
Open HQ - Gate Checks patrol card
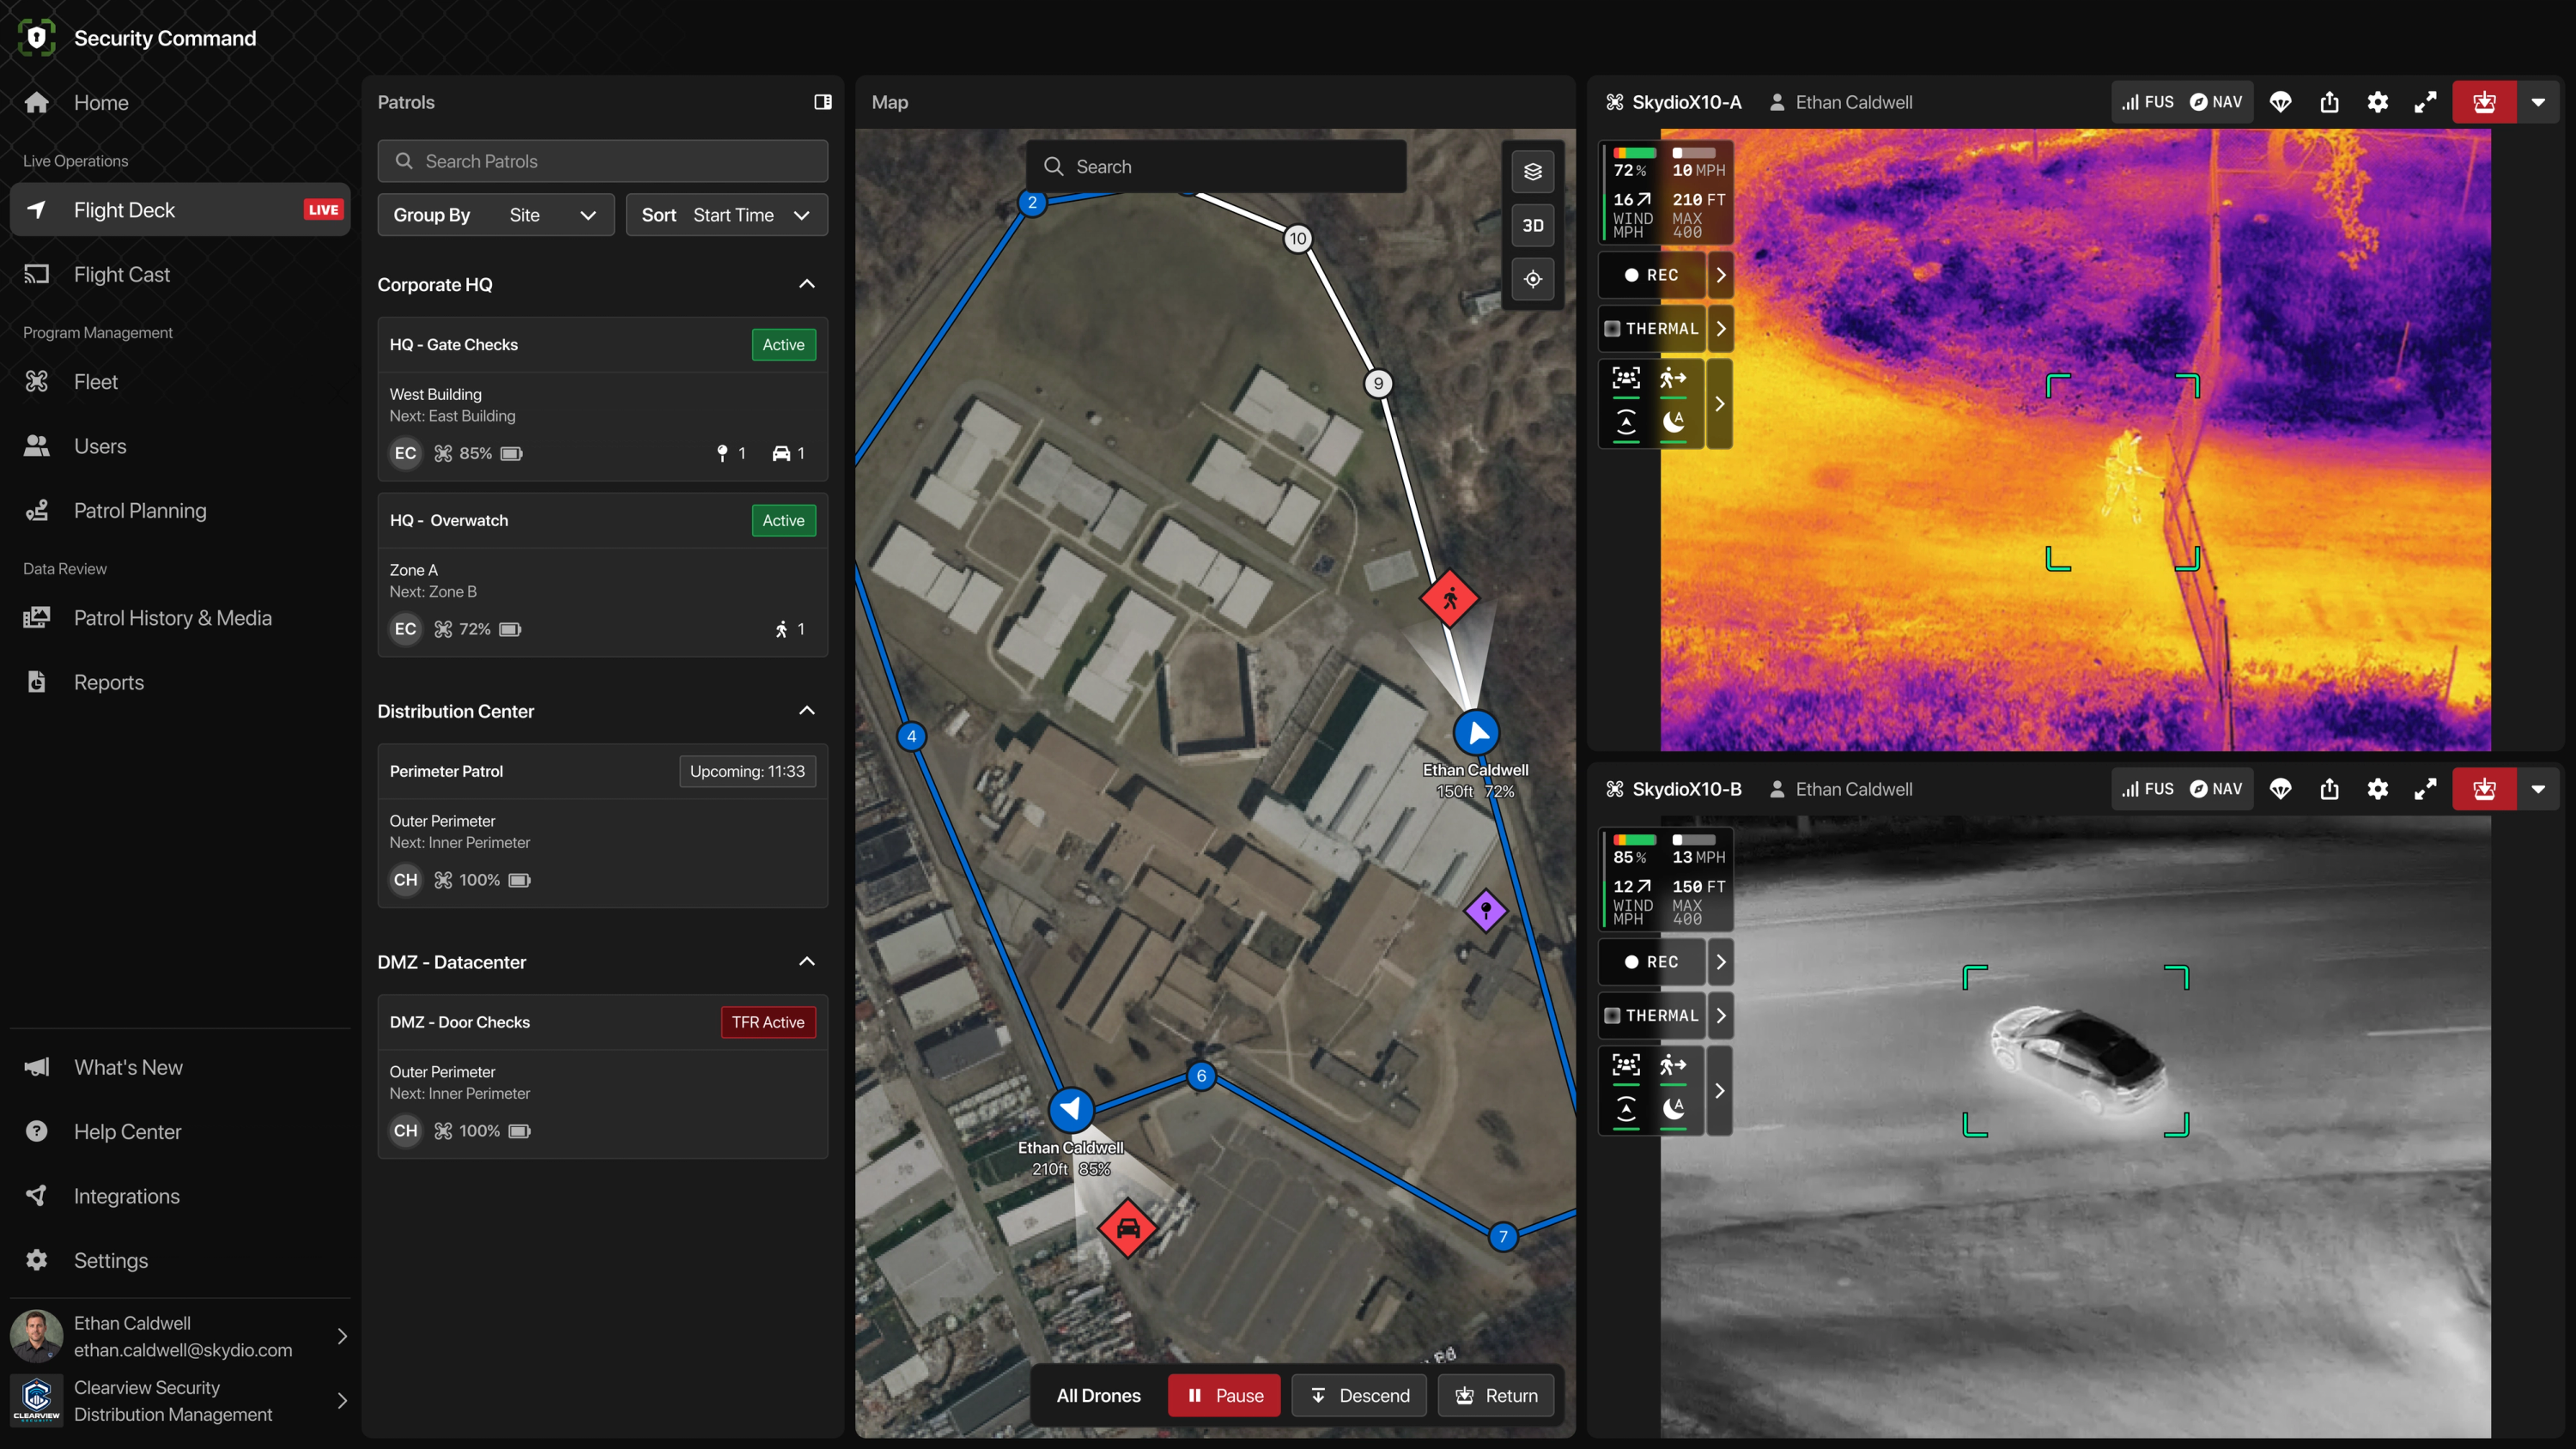(x=602, y=399)
